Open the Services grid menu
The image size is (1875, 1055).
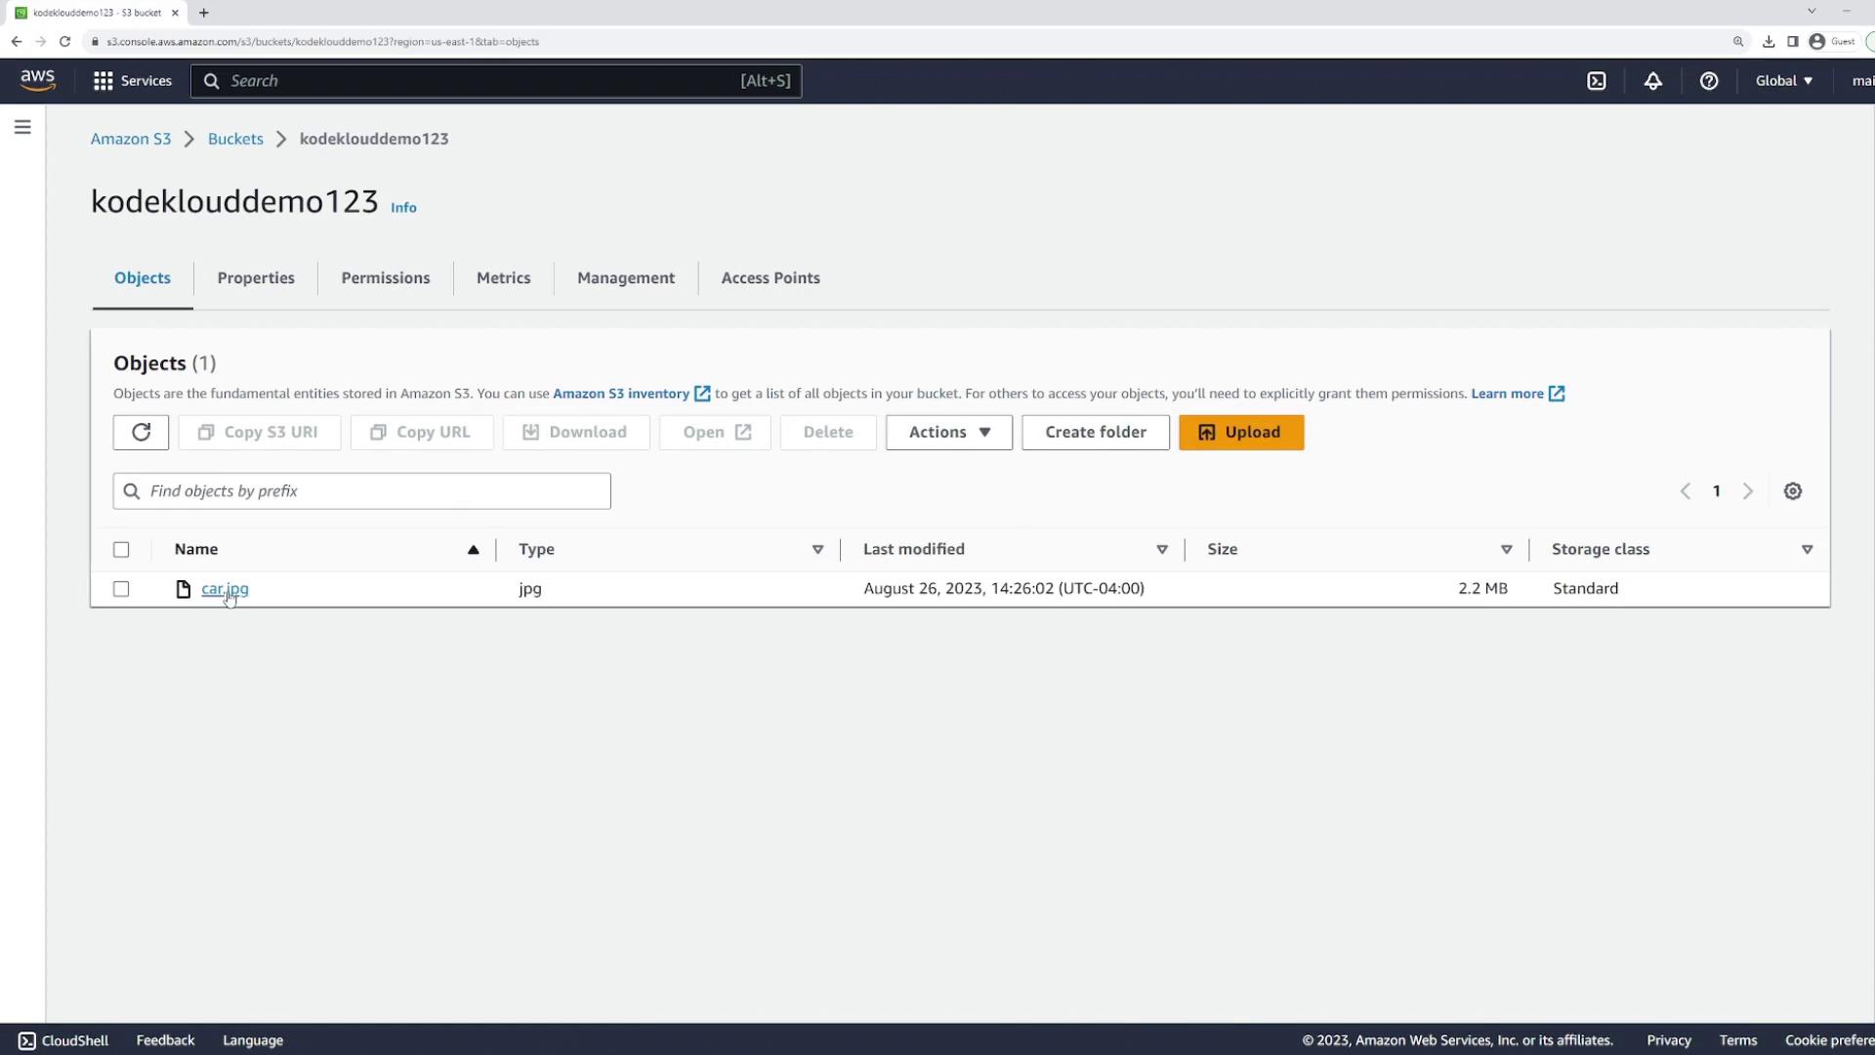tap(132, 81)
